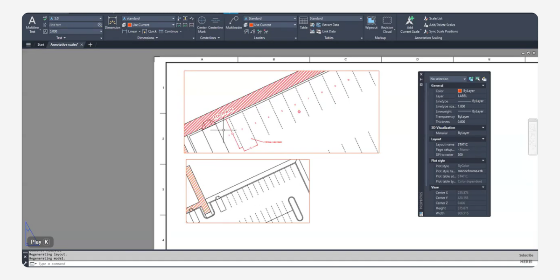
Task: Insert a Center Mark
Action: tap(202, 23)
